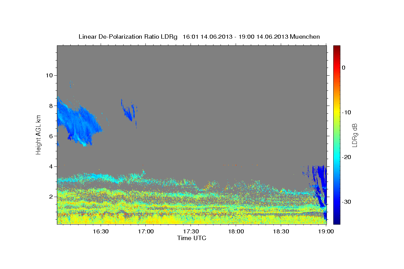Click the 'LDRg dB' colorbar label

pyautogui.click(x=355, y=135)
